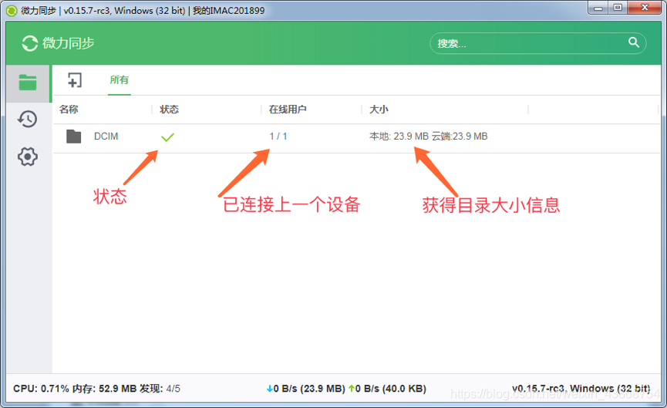The width and height of the screenshot is (667, 408).
Task: Click the 内存: 52.9 MB status entry
Action: [104, 389]
